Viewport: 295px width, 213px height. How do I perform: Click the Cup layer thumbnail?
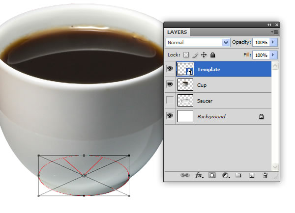click(185, 85)
